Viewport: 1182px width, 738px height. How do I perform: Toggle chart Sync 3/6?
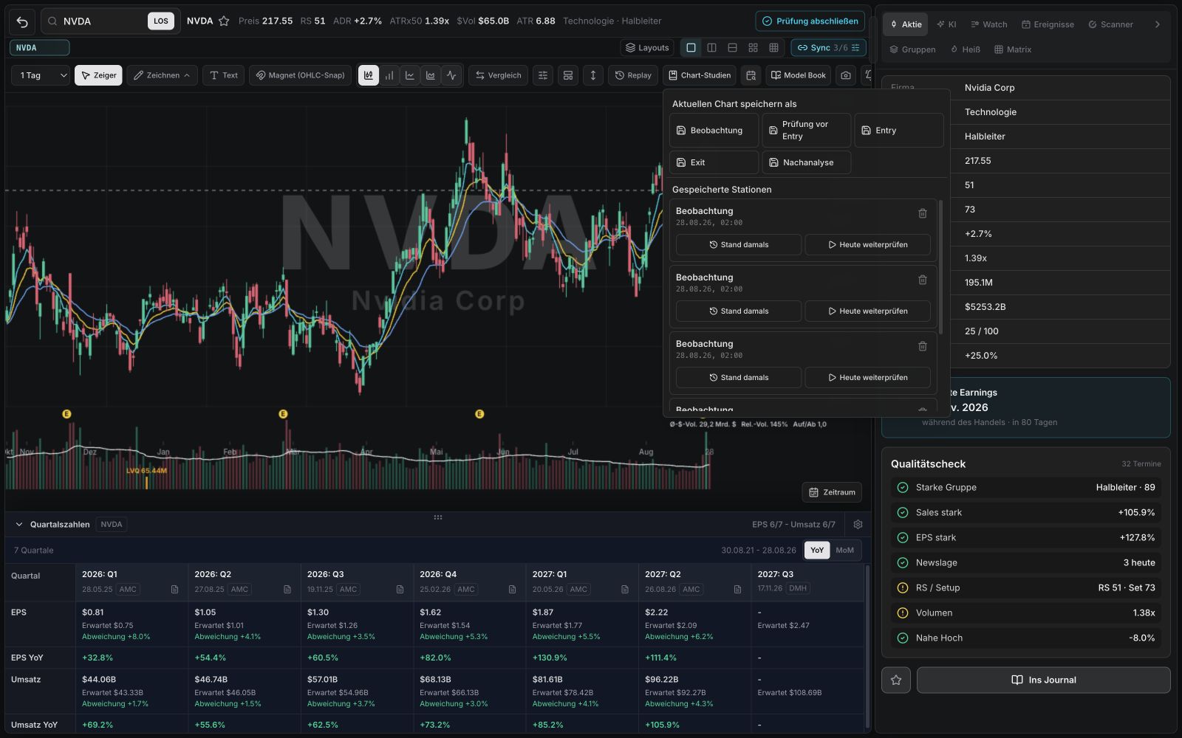tap(828, 48)
